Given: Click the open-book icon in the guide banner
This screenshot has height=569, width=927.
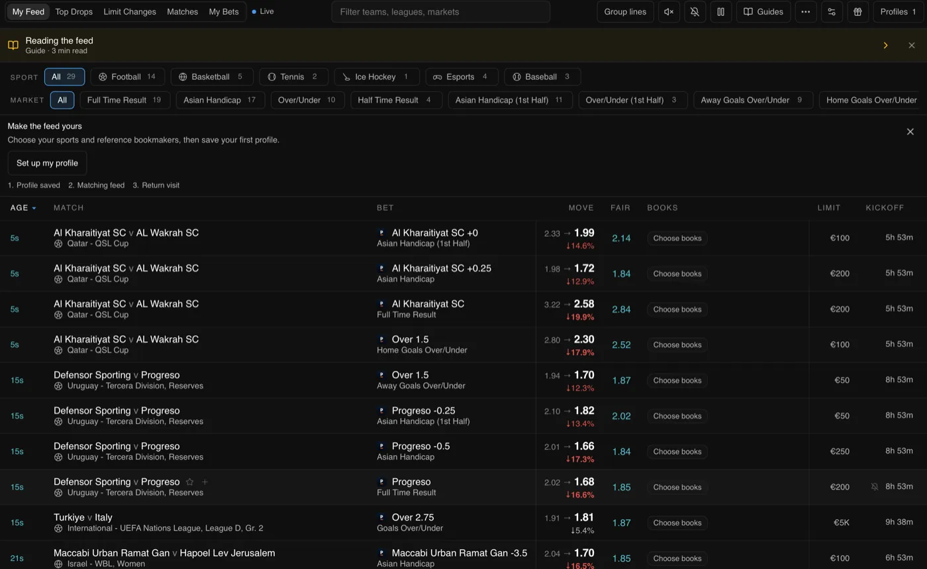Looking at the screenshot, I should [13, 46].
